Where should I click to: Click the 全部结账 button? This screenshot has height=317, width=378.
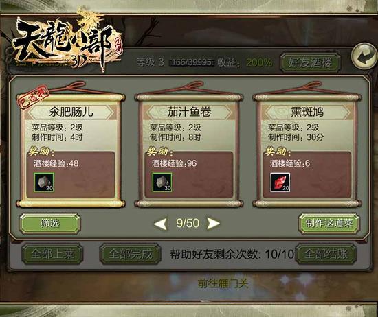click(x=326, y=254)
